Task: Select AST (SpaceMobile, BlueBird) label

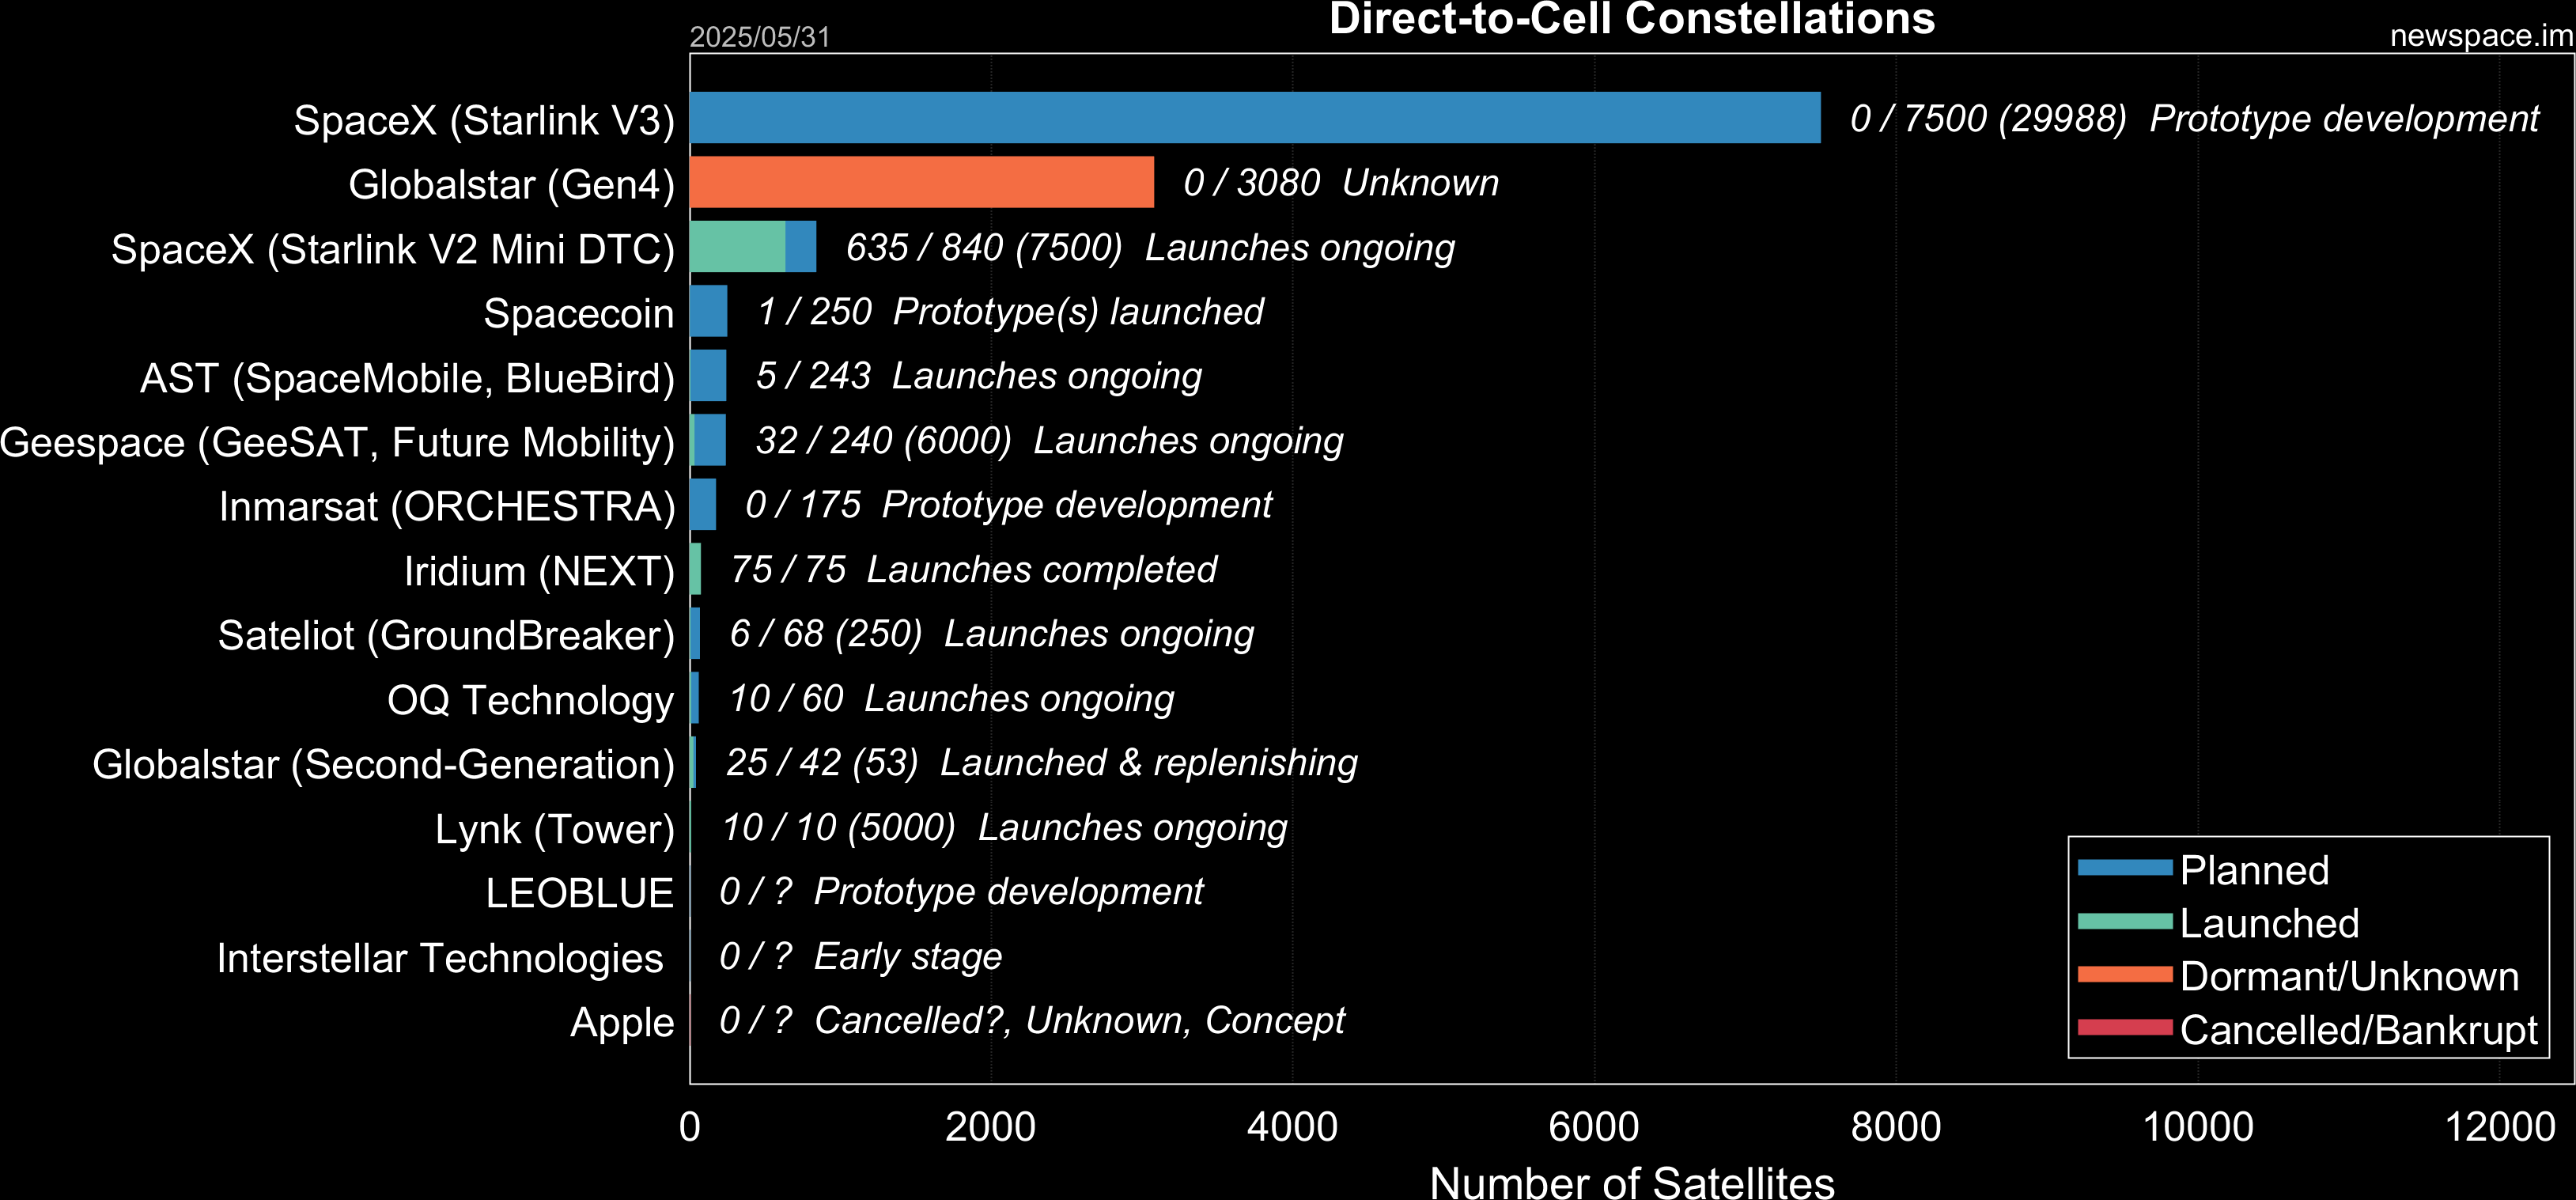Action: [408, 378]
